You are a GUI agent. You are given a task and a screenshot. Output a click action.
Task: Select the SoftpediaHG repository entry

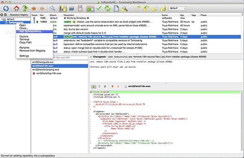tap(15, 23)
